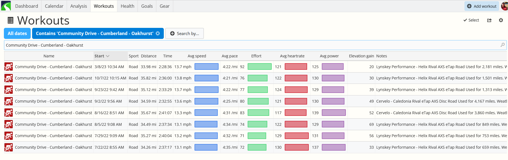508x160 pixels.
Task: Open the 10/7/22 Community Drive workout link
Action: 53,78
